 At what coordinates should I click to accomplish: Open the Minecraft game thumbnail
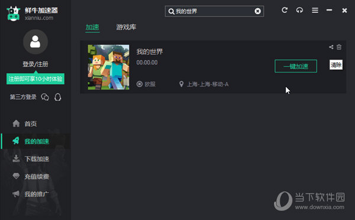109,67
